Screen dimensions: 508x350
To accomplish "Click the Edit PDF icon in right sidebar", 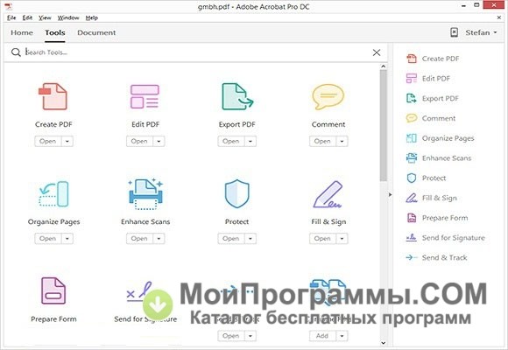I will [412, 79].
